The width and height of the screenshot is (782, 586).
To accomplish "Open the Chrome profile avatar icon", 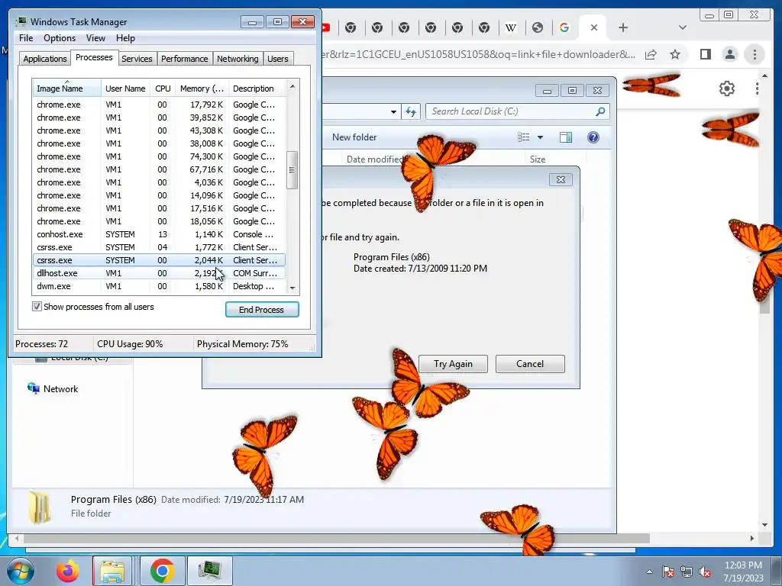I will click(x=729, y=54).
